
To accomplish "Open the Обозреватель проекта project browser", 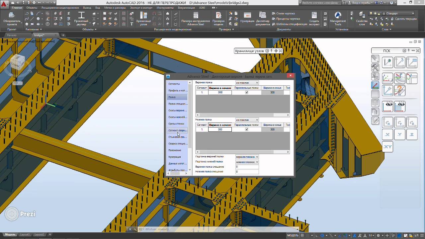I will (12, 19).
